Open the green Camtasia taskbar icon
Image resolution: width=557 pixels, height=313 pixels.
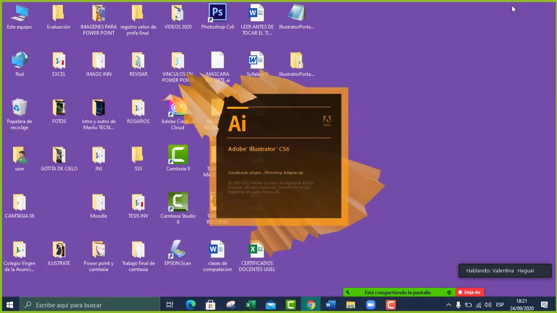[x=291, y=305]
